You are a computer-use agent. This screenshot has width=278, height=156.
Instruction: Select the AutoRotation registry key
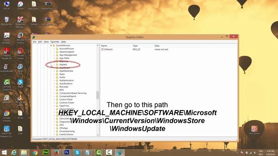66,84
